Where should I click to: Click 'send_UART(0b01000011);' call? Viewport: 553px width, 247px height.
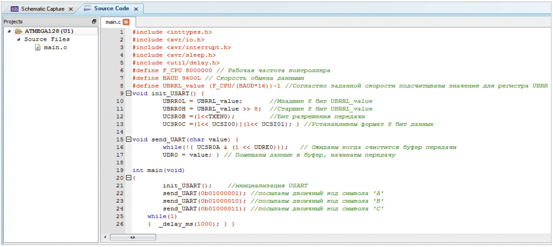[x=204, y=209]
